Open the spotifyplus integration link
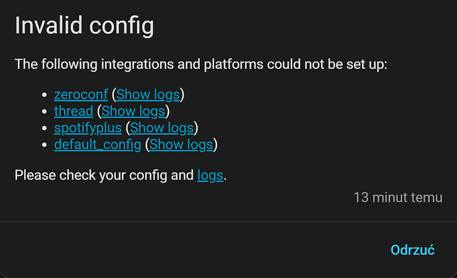The width and height of the screenshot is (457, 278). click(x=88, y=128)
